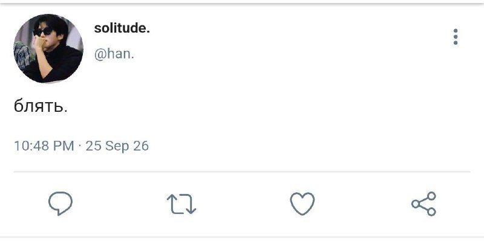This screenshot has width=484, height=246.
Task: Share solitude.'s tweet via connected-nodes icon
Action: (423, 204)
